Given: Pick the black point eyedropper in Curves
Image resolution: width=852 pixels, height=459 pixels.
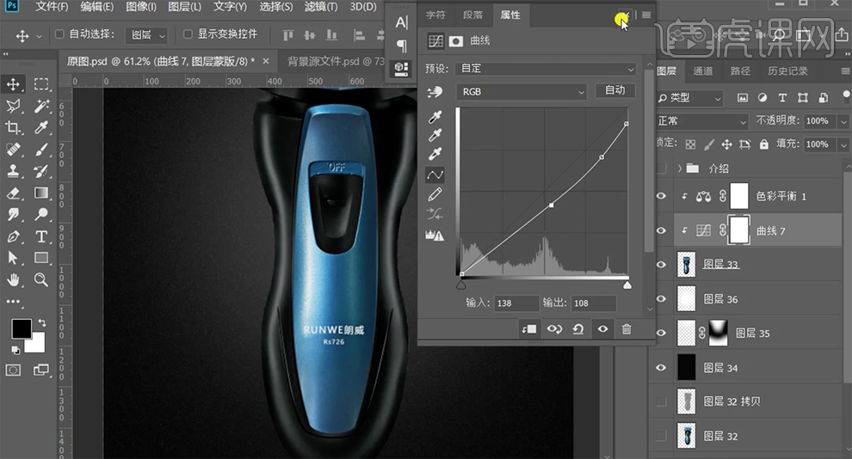Looking at the screenshot, I should [x=435, y=117].
